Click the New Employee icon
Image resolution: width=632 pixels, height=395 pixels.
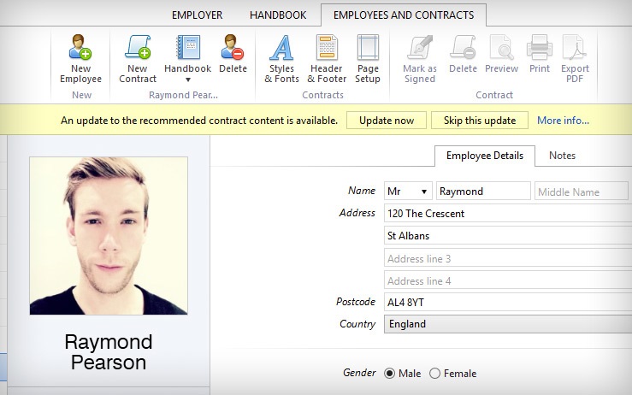[80, 47]
